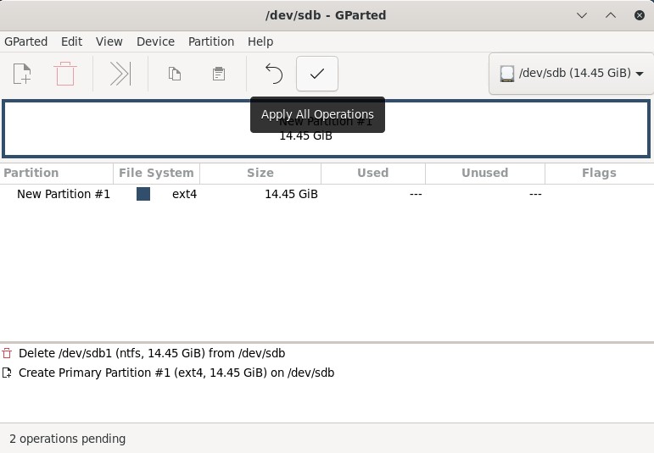654x453 pixels.
Task: Click the disk icon in device selector
Action: [506, 74]
